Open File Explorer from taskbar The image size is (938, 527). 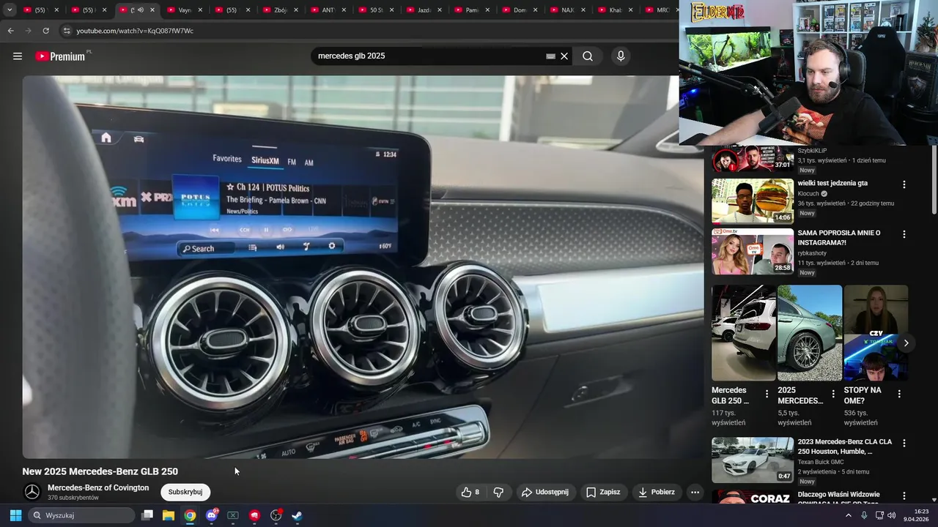click(169, 515)
